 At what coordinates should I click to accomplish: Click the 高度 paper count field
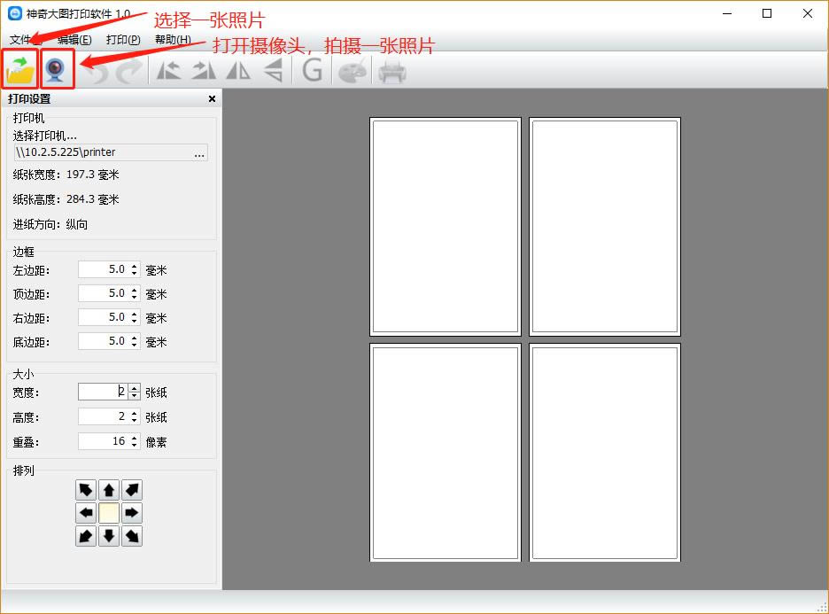(x=103, y=416)
